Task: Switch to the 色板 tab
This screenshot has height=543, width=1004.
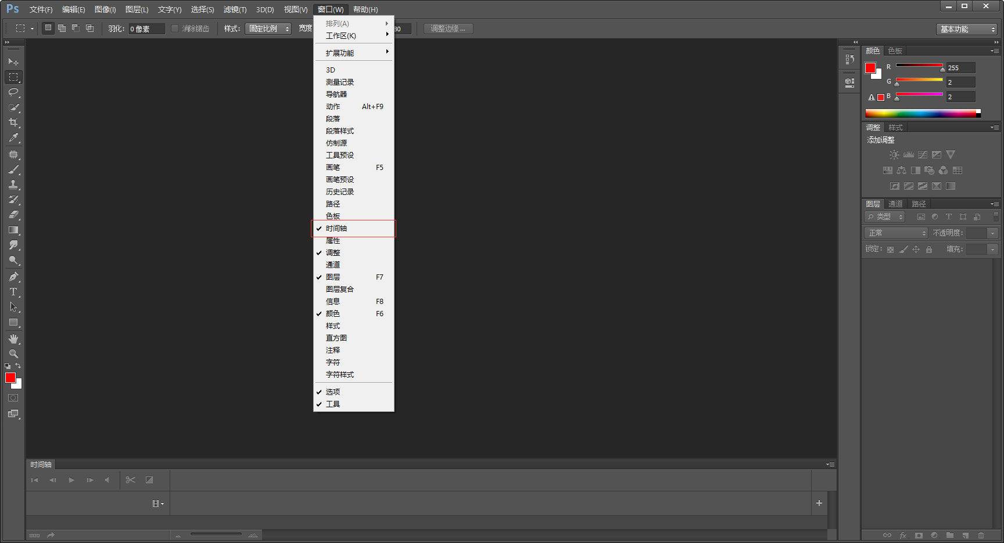Action: (895, 51)
